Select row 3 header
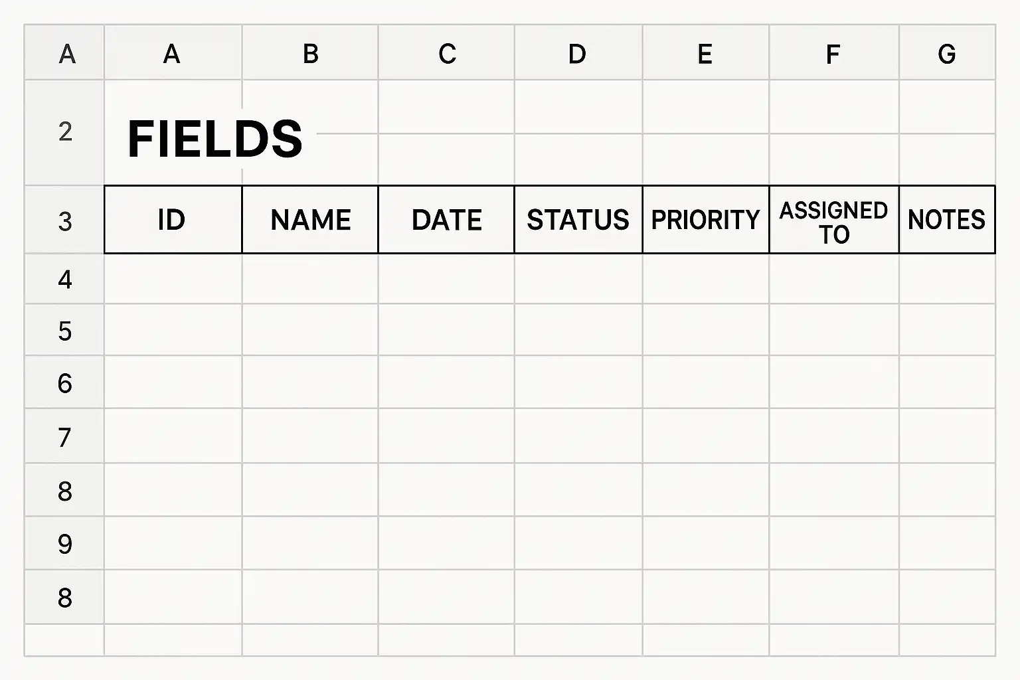This screenshot has width=1020, height=680. [64, 220]
